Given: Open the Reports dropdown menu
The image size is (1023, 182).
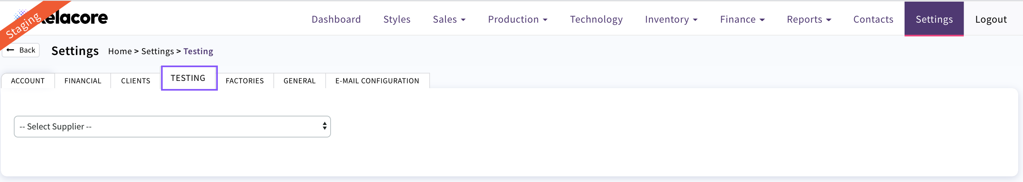Looking at the screenshot, I should [x=809, y=19].
